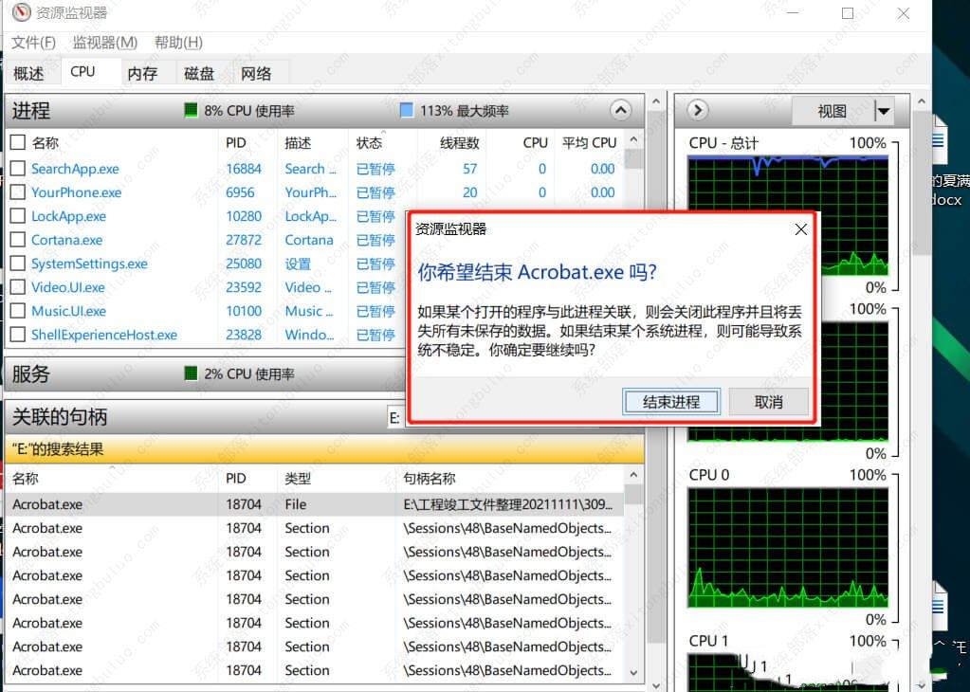Click the YourPhone.exe process name
The height and width of the screenshot is (692, 970).
pos(76,192)
